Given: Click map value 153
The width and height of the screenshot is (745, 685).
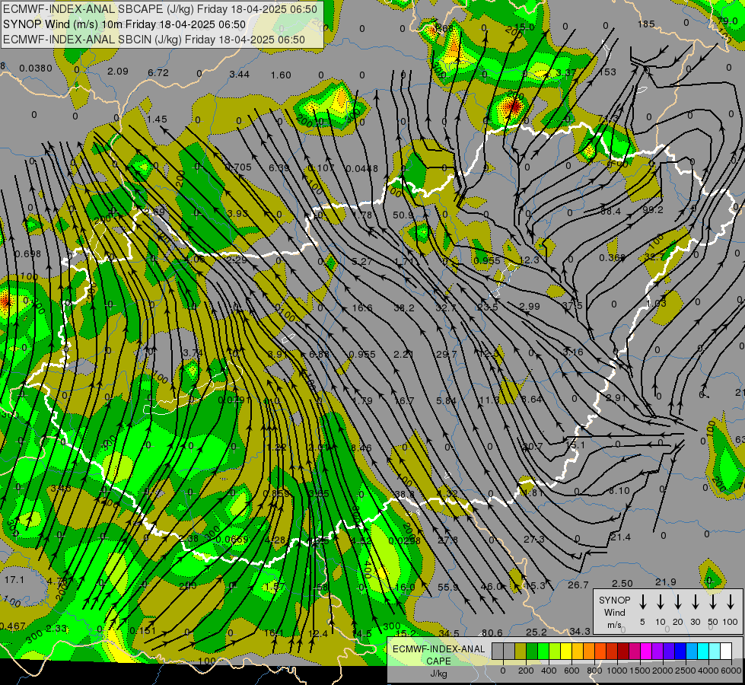Looking at the screenshot, I should click(x=607, y=72).
